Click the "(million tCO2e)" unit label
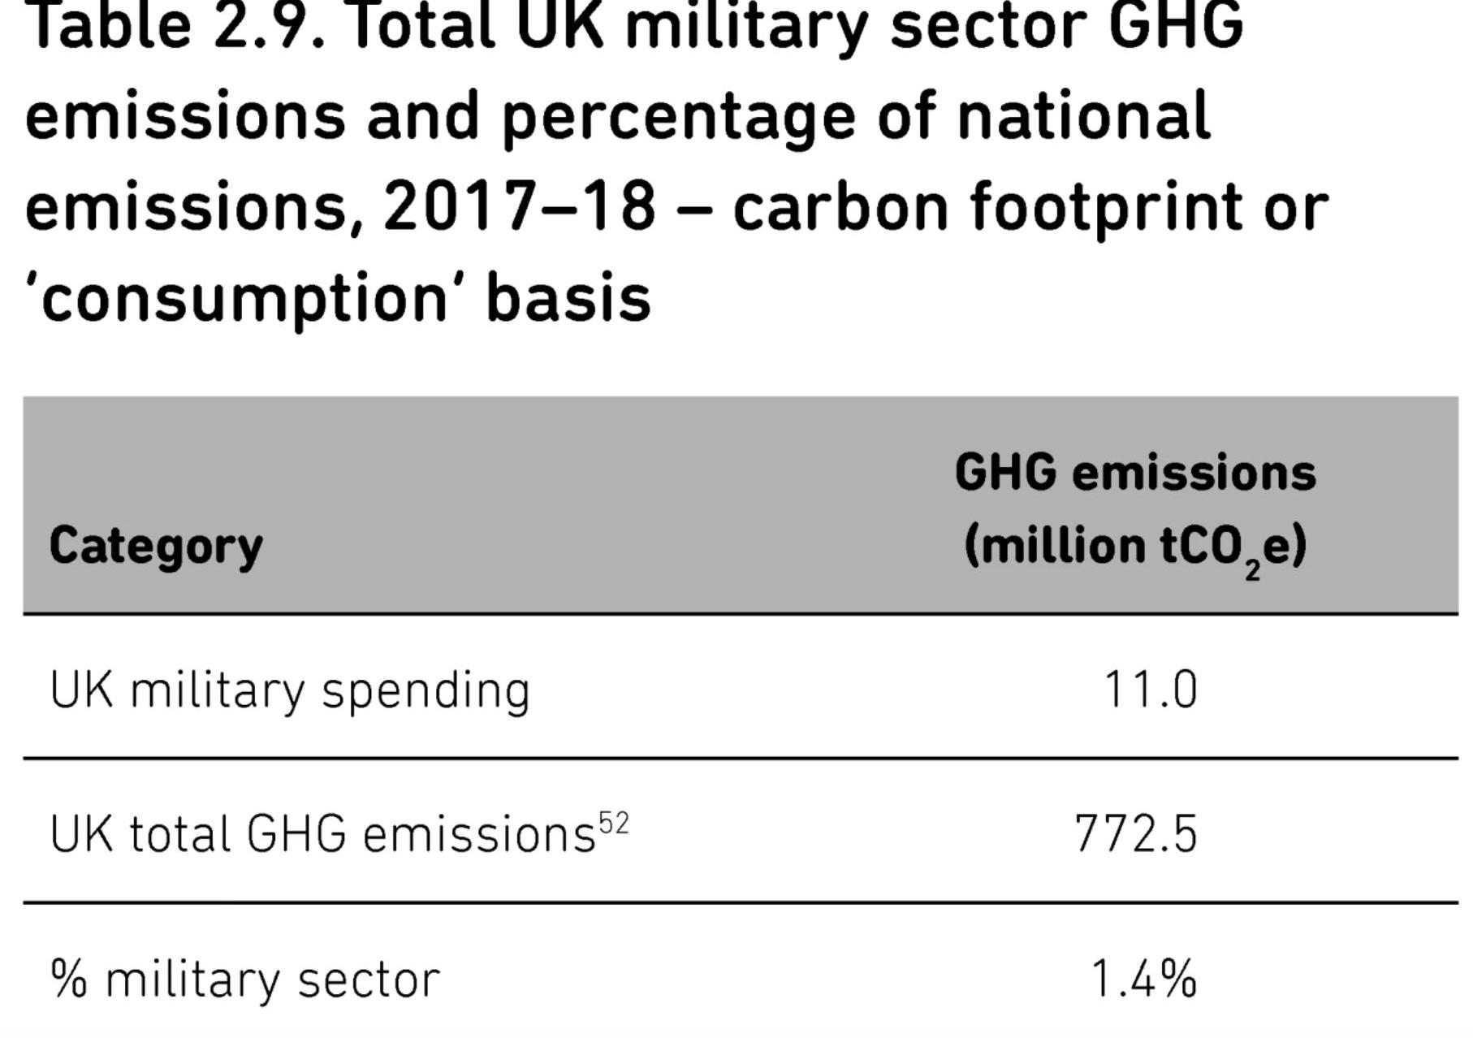Image resolution: width=1473 pixels, height=1038 pixels. pyautogui.click(x=1134, y=546)
